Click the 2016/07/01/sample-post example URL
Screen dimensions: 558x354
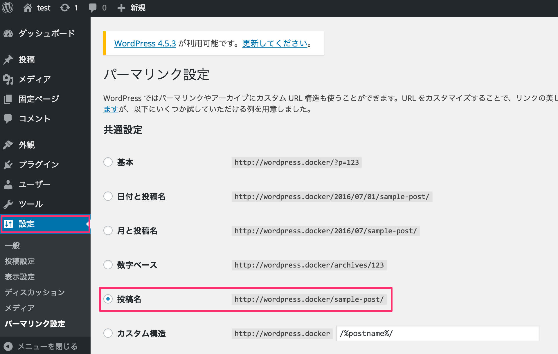coord(332,197)
